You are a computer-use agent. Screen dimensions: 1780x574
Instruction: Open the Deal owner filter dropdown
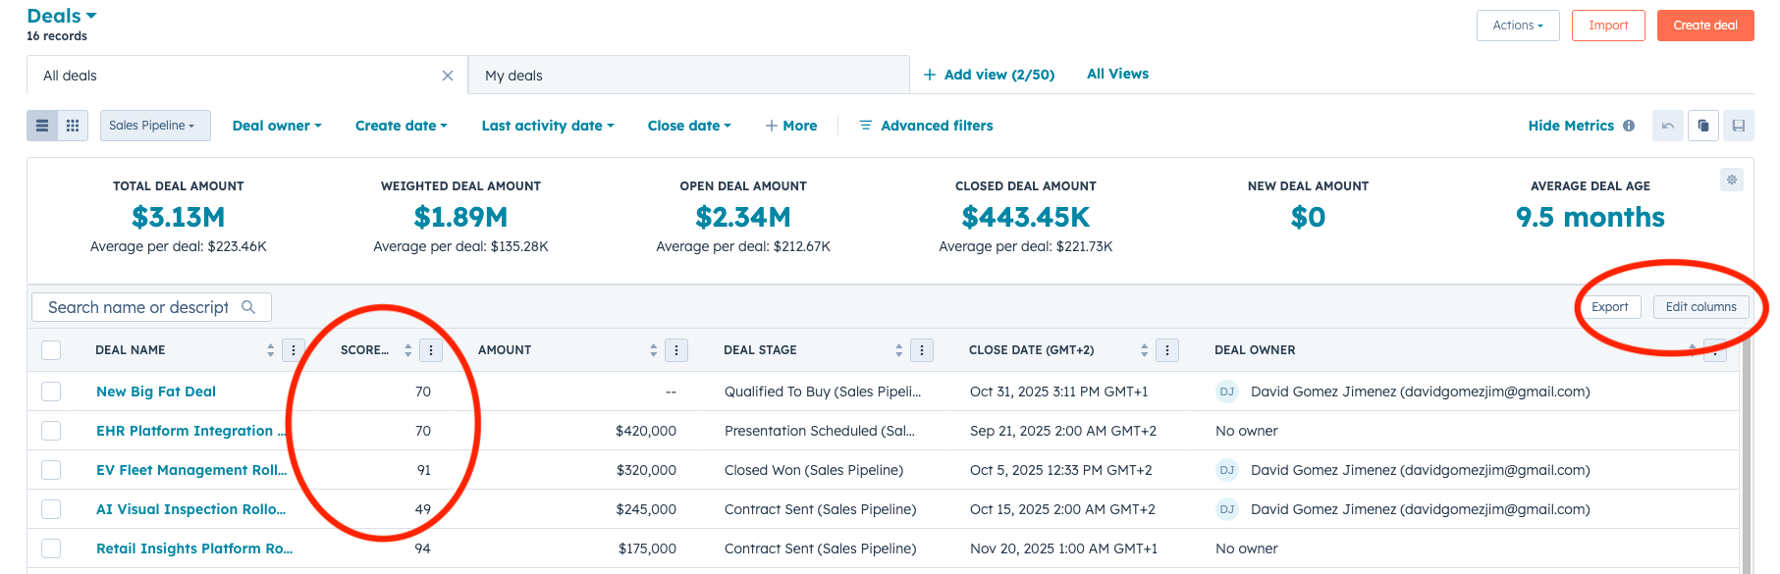[x=277, y=126]
